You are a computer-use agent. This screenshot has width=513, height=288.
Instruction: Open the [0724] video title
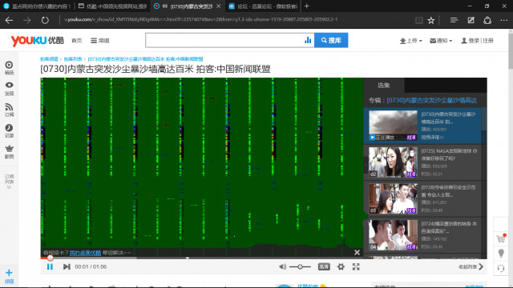pyautogui.click(x=449, y=227)
